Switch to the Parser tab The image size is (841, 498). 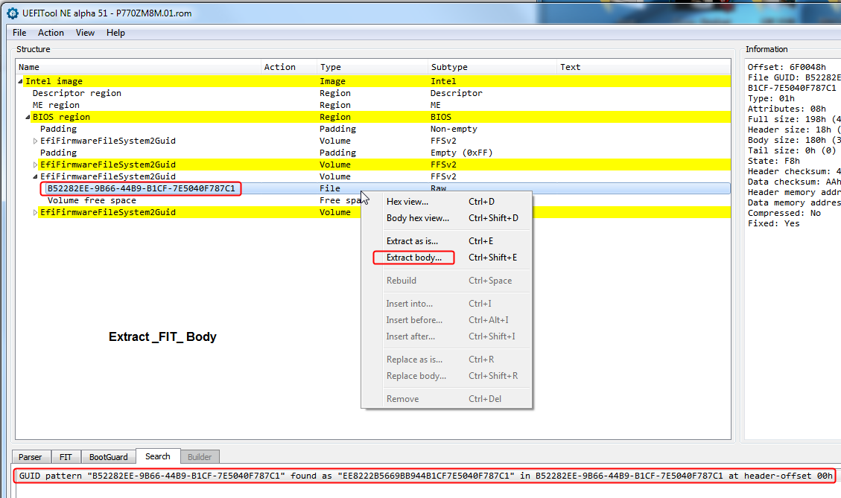coord(30,457)
